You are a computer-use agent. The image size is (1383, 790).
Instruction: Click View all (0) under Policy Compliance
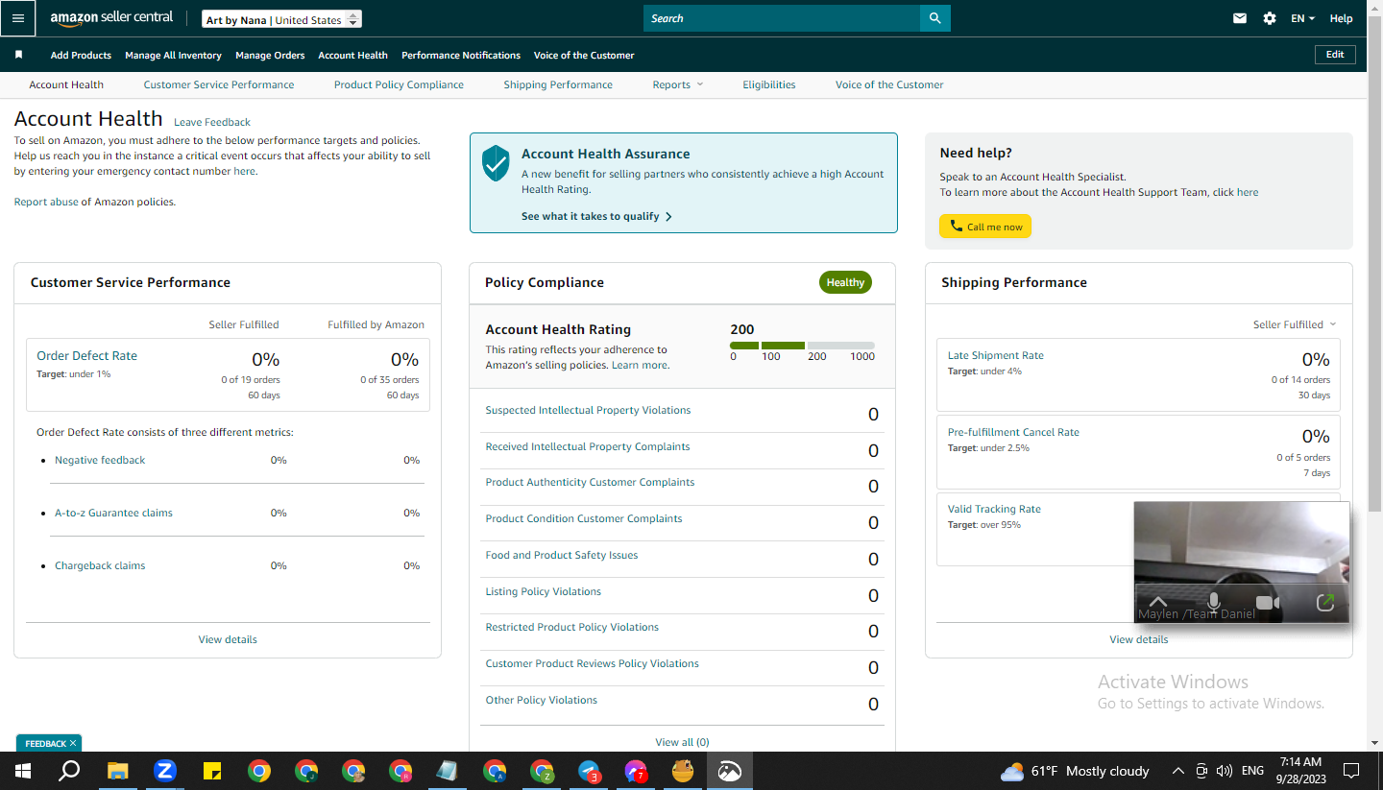(x=682, y=742)
